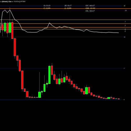The height and width of the screenshot is (131, 131).
Task: Click the OH: 13.33 readout
Action: (90, 8)
